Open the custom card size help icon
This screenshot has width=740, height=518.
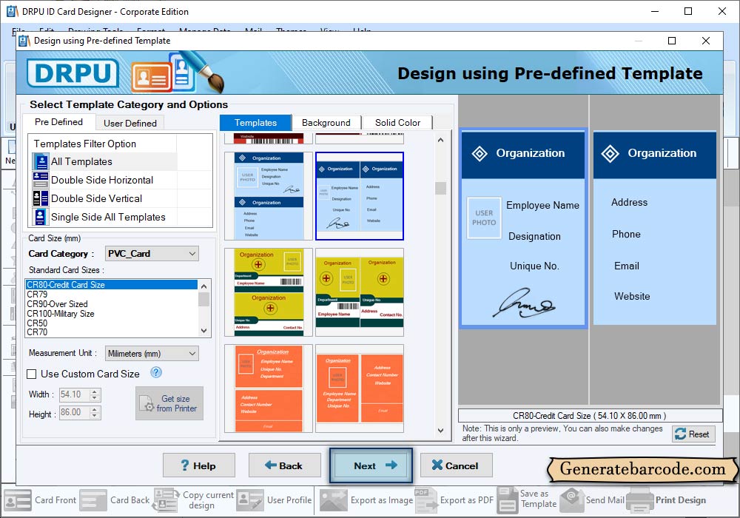(156, 373)
